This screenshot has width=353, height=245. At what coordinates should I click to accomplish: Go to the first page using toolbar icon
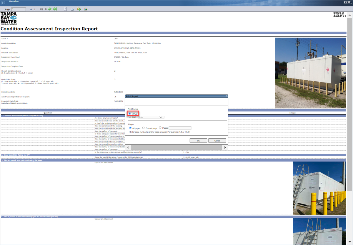click(42, 9)
